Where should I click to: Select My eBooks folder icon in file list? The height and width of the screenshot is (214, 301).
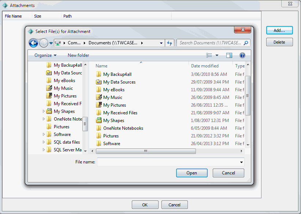point(99,89)
